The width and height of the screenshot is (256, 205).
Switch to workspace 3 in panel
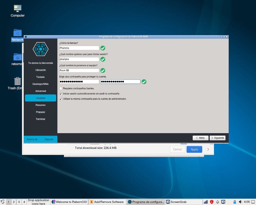pos(19,202)
